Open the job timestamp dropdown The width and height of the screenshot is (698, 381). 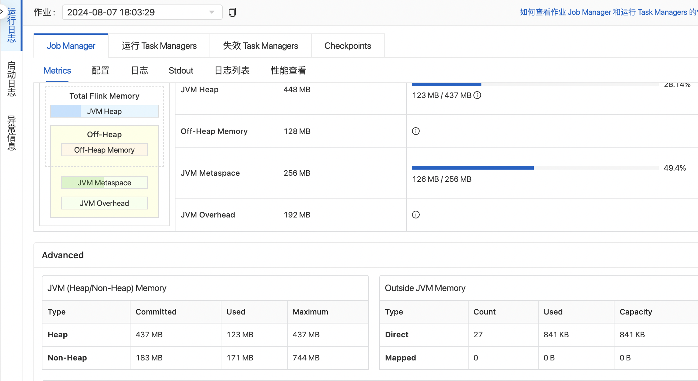pyautogui.click(x=142, y=12)
